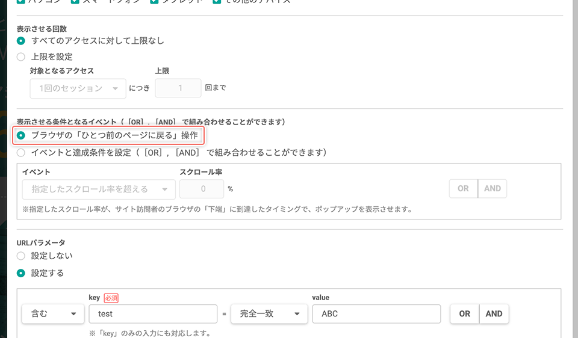Click the '対象となるアクセス' label

[62, 71]
